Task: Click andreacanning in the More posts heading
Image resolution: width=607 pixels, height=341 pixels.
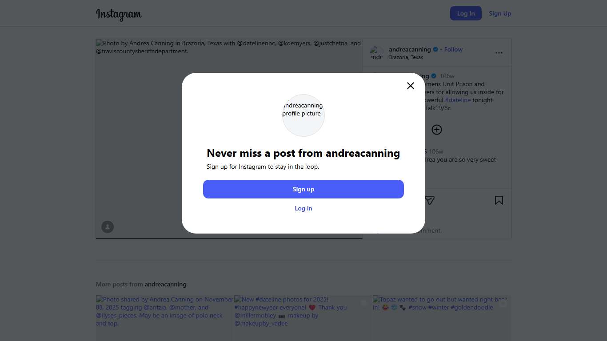Action: tap(165, 284)
